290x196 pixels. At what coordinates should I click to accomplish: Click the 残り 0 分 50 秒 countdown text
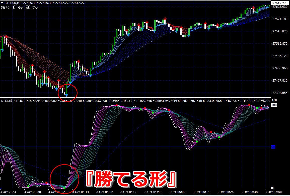tap(19, 8)
